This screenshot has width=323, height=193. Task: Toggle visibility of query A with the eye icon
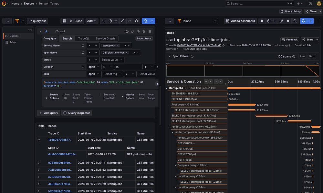point(138,31)
